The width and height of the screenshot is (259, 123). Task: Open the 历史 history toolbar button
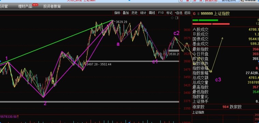135,13
